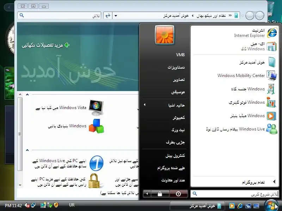Open طے شدہ پروگرام (Default Programs)
This screenshot has height=211, width=282.
171,168
